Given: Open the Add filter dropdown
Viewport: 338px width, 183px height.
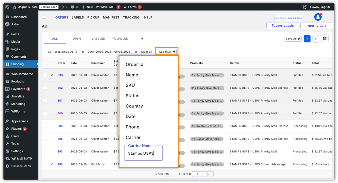Looking at the screenshot, I should 167,52.
